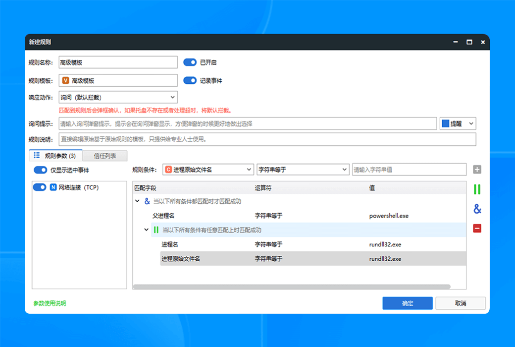Click the 值 column header
The height and width of the screenshot is (347, 515).
[372, 188]
